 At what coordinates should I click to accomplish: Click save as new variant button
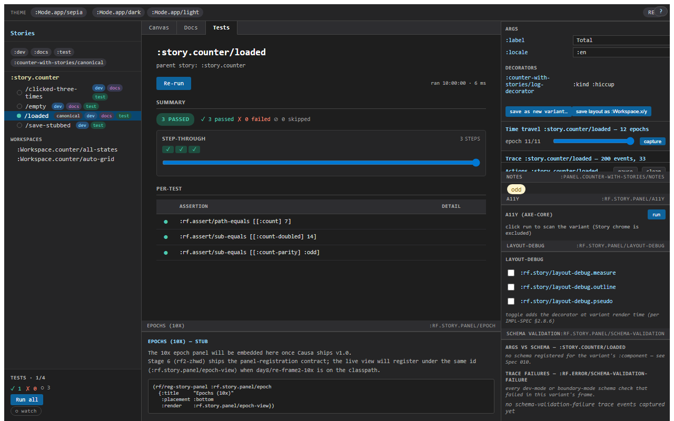pos(539,112)
